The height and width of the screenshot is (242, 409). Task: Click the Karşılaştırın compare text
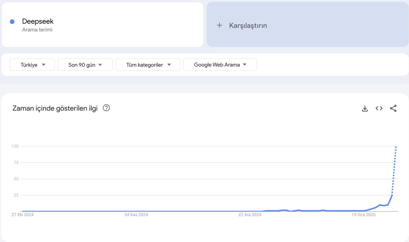248,25
